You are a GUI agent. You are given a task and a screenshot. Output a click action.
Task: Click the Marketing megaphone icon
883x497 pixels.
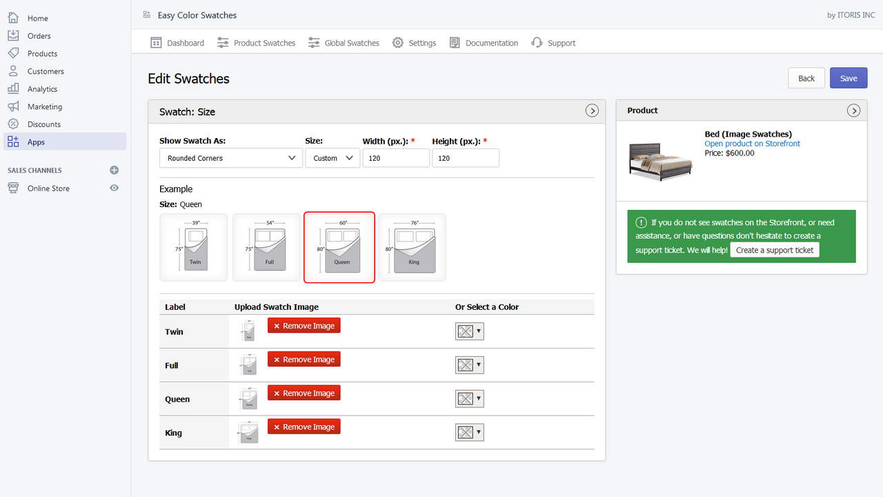(x=13, y=106)
